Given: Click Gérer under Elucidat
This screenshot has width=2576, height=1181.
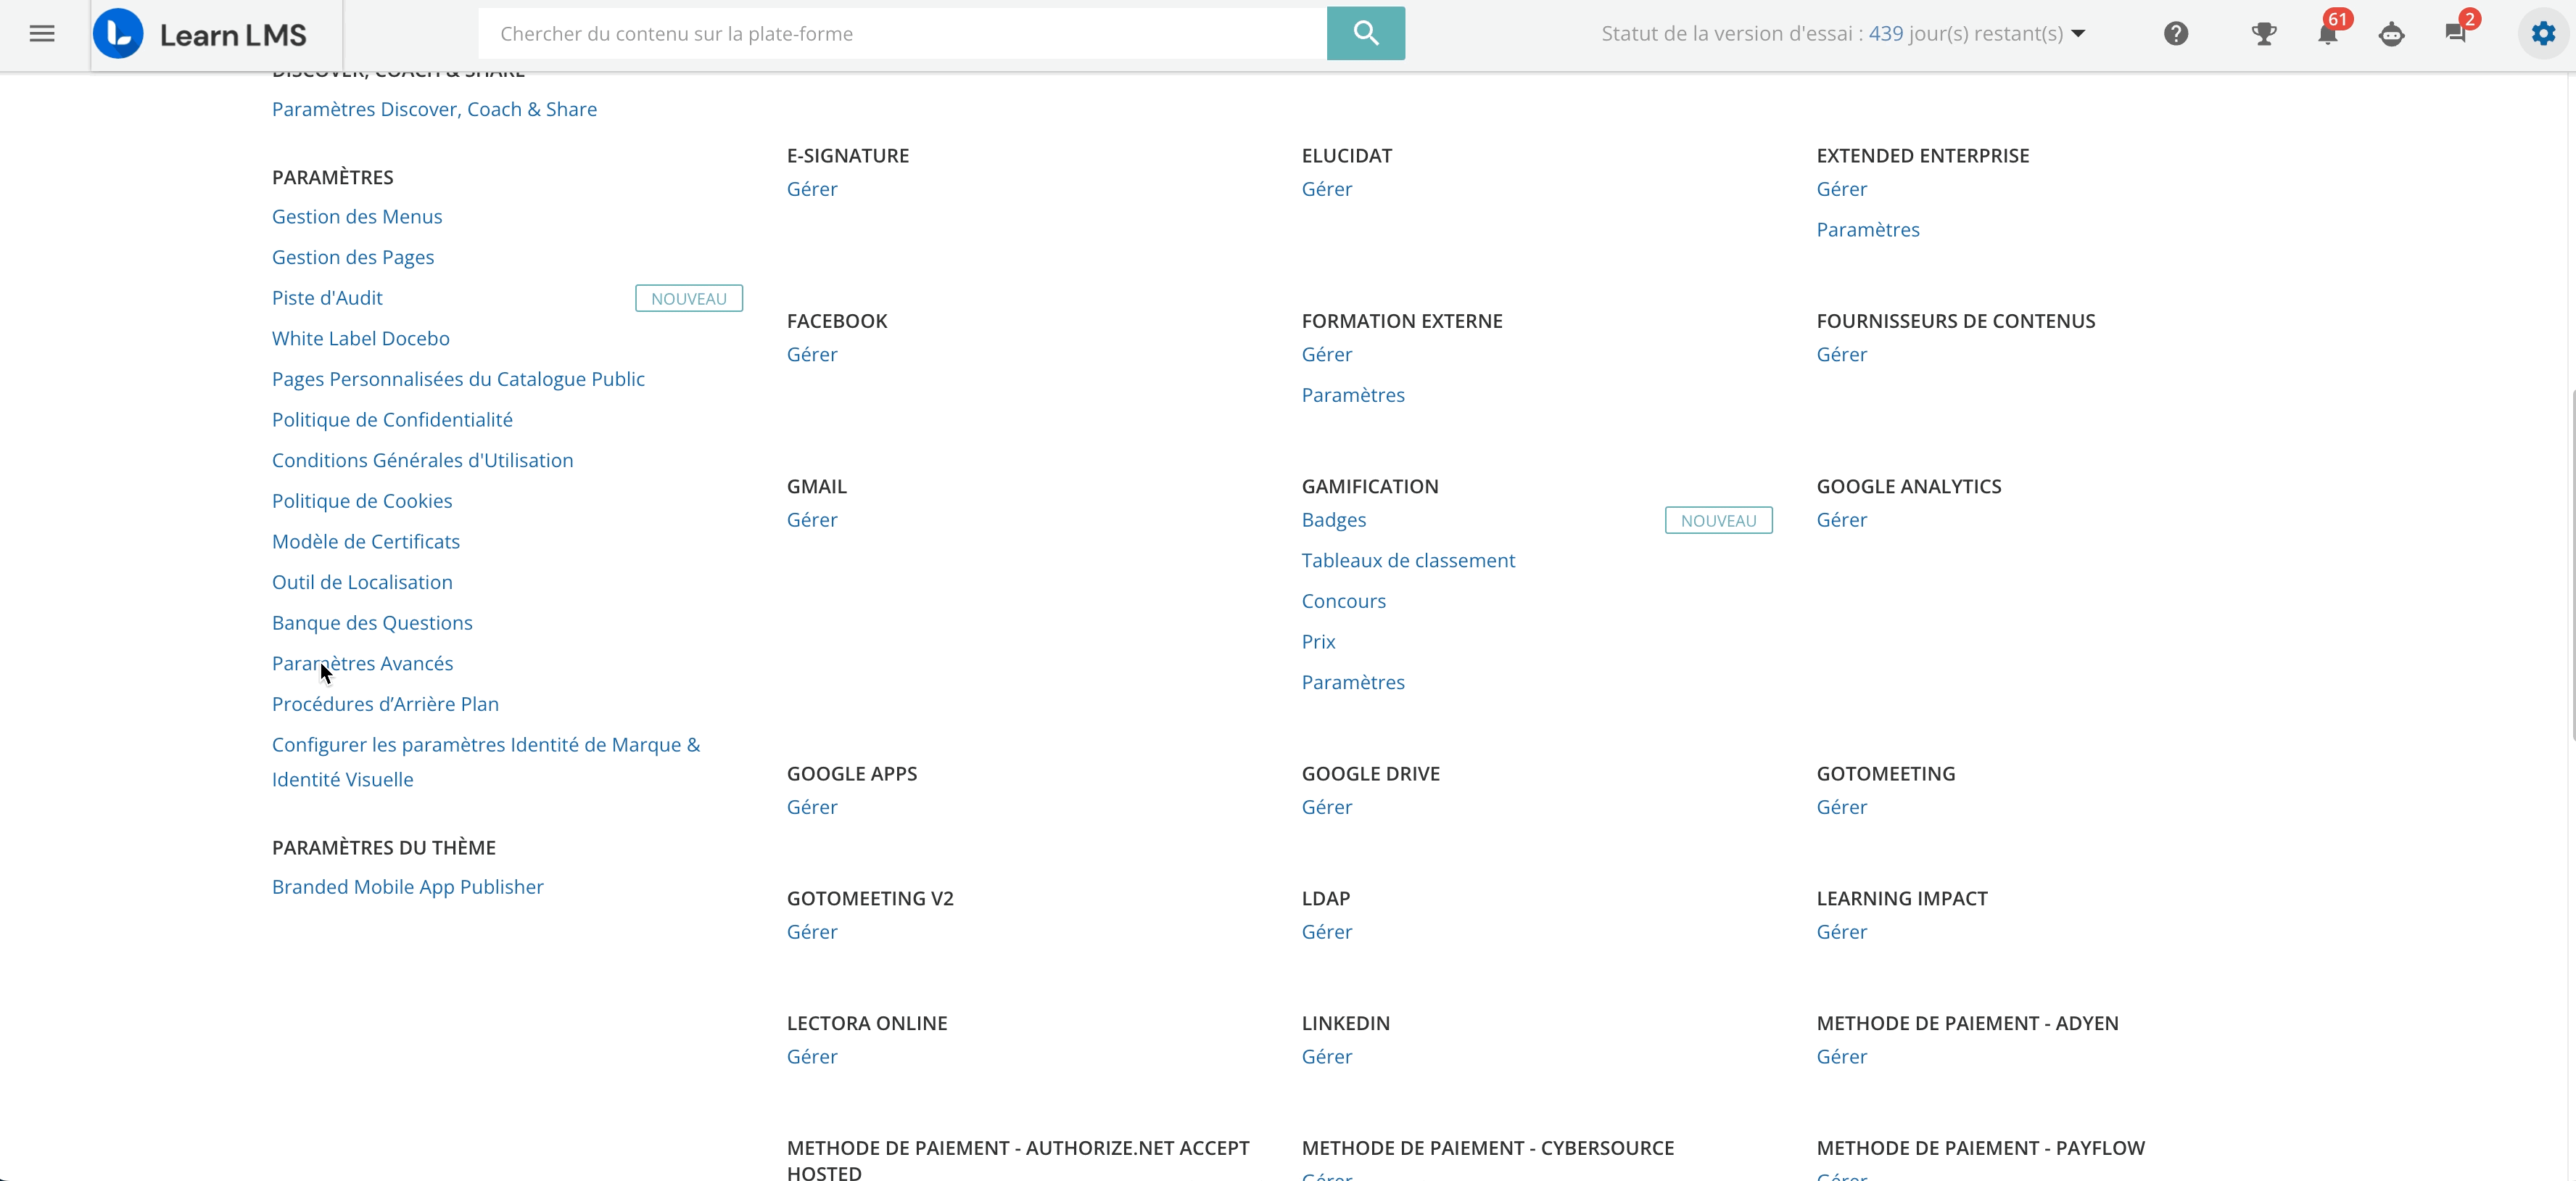Looking at the screenshot, I should point(1327,189).
